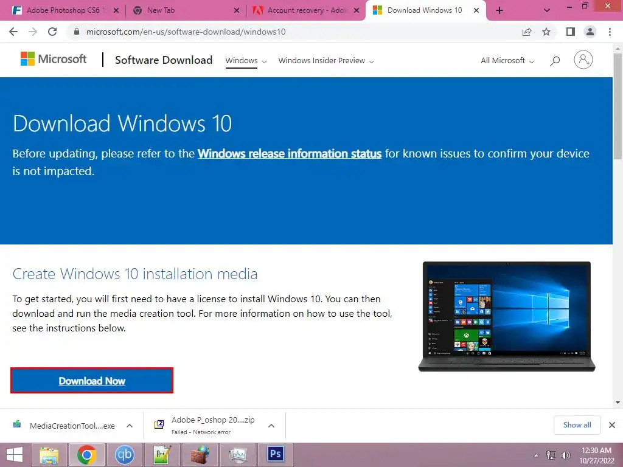Open Notepad++ from the taskbar
The height and width of the screenshot is (467, 623).
162,455
